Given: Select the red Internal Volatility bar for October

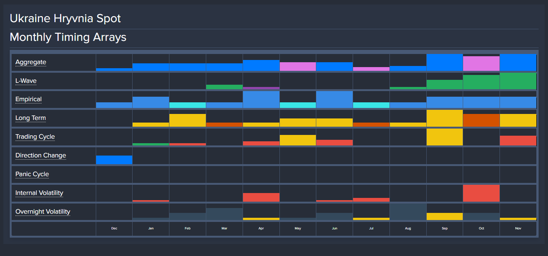Looking at the screenshot, I should 482,193.
